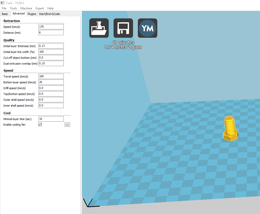Screen dimensions: 260x214
Task: Click the Minimal layer time field
Action: (51, 119)
